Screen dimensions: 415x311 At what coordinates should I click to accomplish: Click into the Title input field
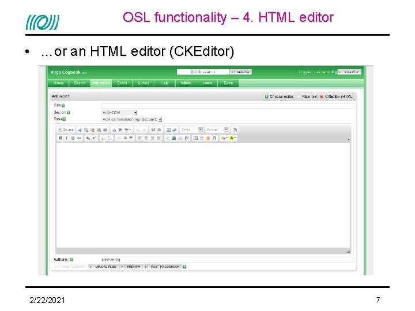point(228,106)
